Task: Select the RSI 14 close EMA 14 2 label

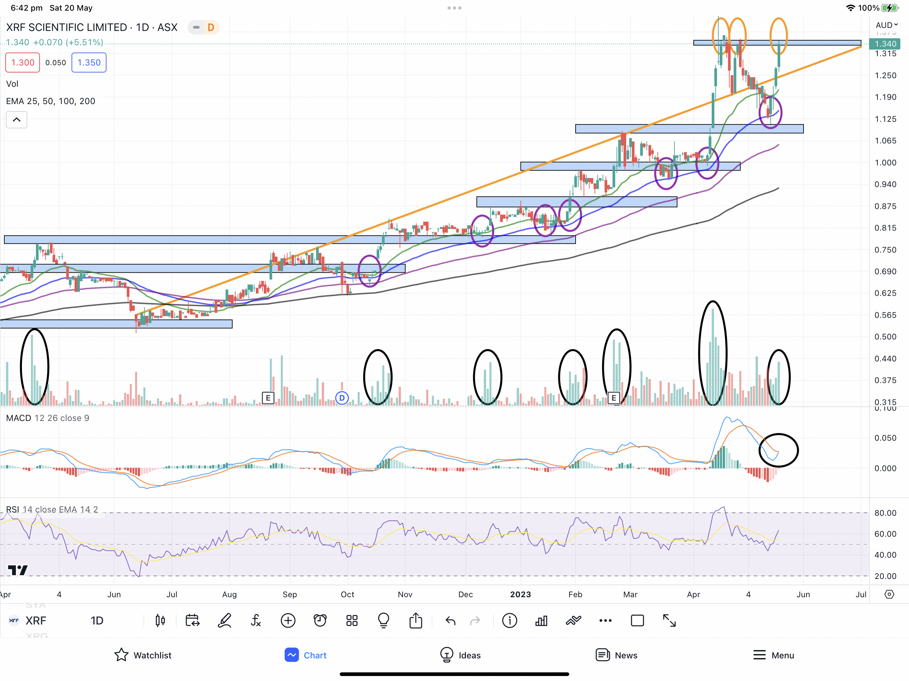Action: [52, 509]
